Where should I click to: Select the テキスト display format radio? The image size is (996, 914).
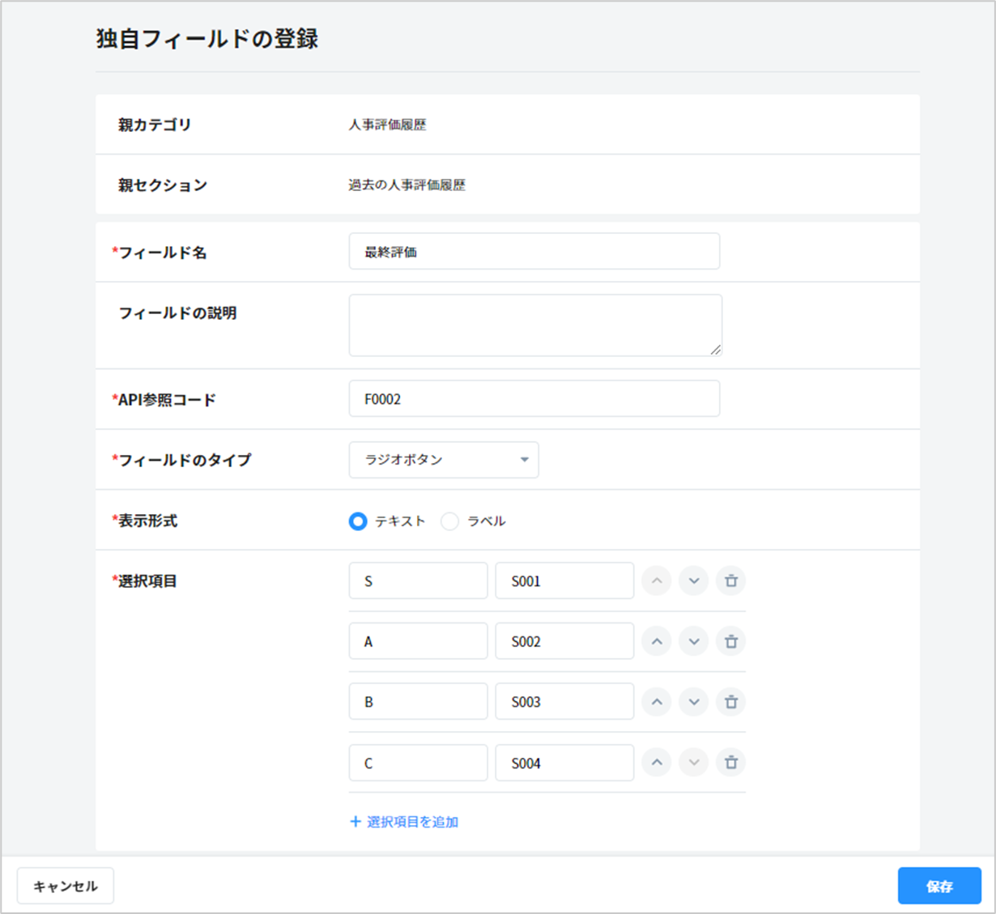click(358, 521)
